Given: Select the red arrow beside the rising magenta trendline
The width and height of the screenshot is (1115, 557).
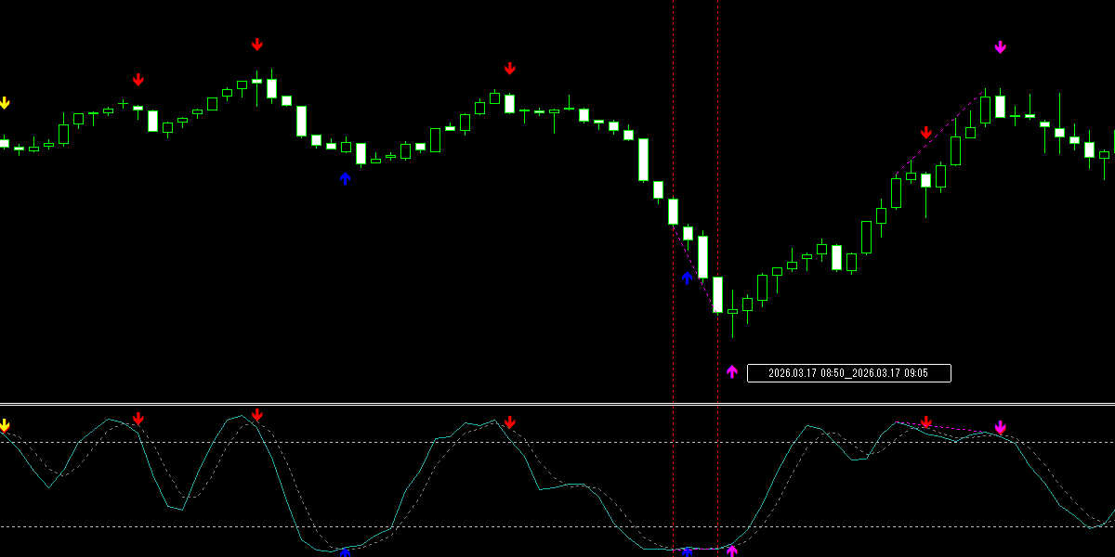Looking at the screenshot, I should click(925, 133).
